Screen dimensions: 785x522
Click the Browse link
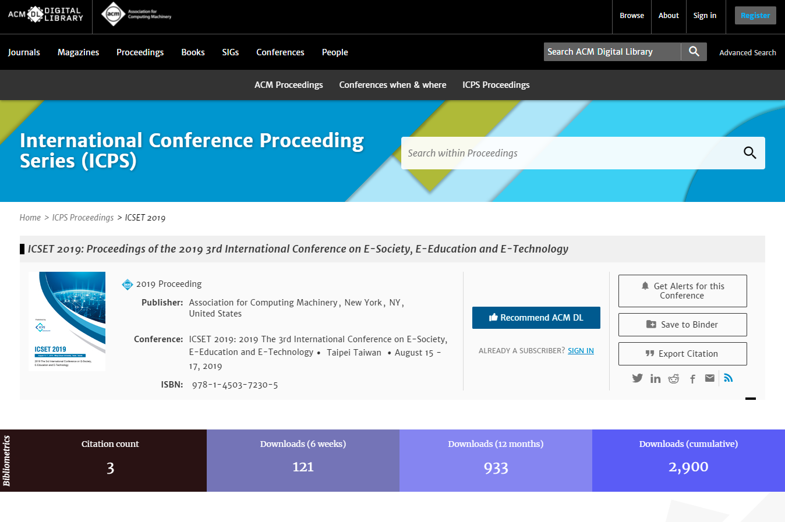click(632, 16)
